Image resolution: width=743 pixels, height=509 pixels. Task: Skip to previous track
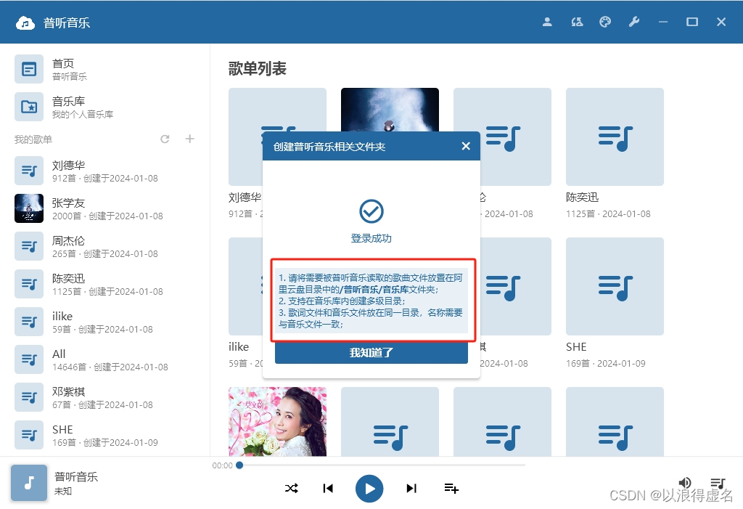(x=328, y=488)
